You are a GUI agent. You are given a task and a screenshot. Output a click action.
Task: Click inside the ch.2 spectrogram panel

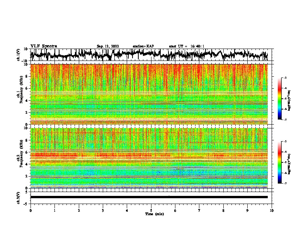point(149,158)
